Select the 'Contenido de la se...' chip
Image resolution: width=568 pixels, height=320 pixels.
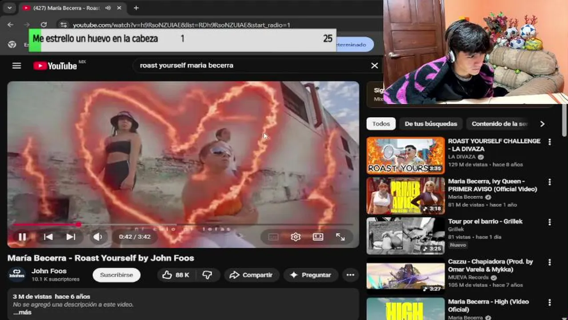[500, 124]
